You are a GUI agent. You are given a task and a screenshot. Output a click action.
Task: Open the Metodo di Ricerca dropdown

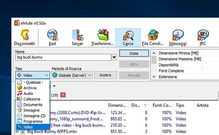(72, 75)
